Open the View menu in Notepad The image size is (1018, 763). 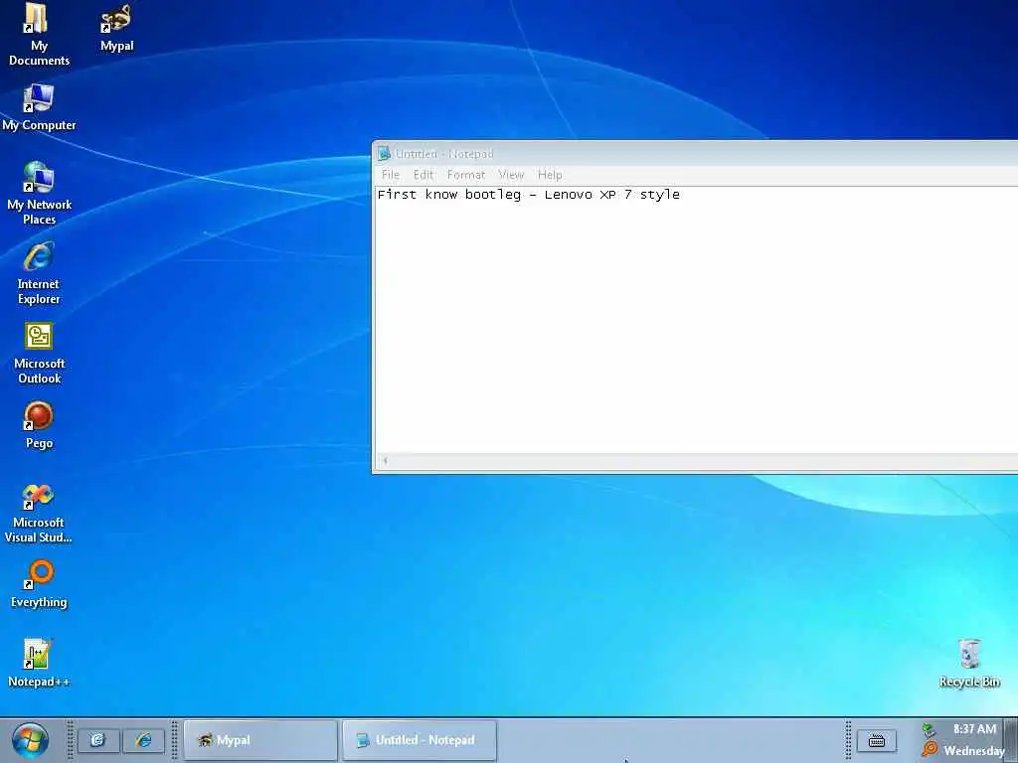pos(511,175)
